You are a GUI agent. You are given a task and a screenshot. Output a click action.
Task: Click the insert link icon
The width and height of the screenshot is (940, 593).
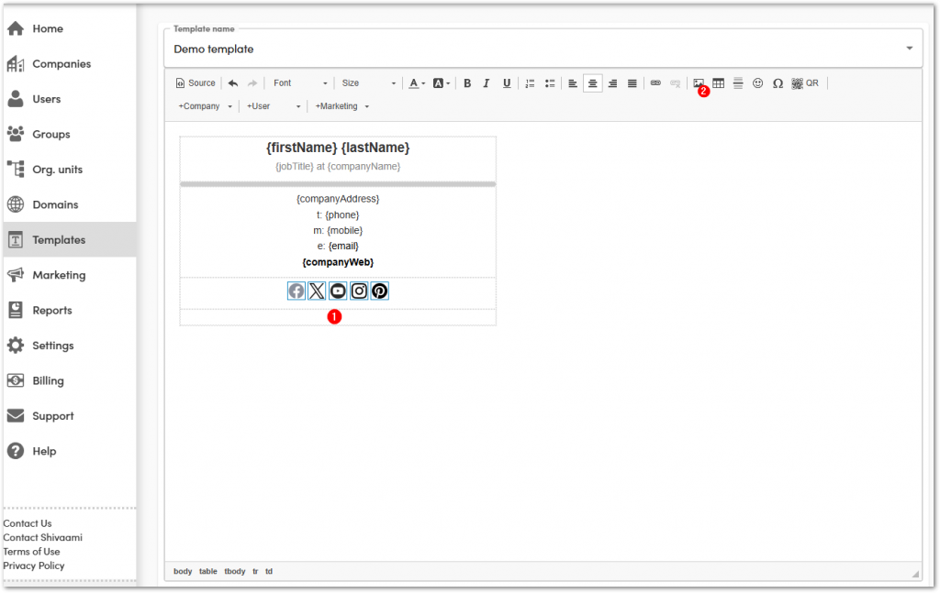tap(655, 82)
